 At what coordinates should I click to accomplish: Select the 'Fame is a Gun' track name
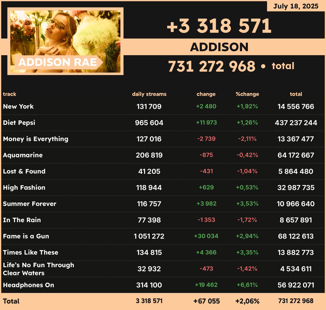click(26, 236)
